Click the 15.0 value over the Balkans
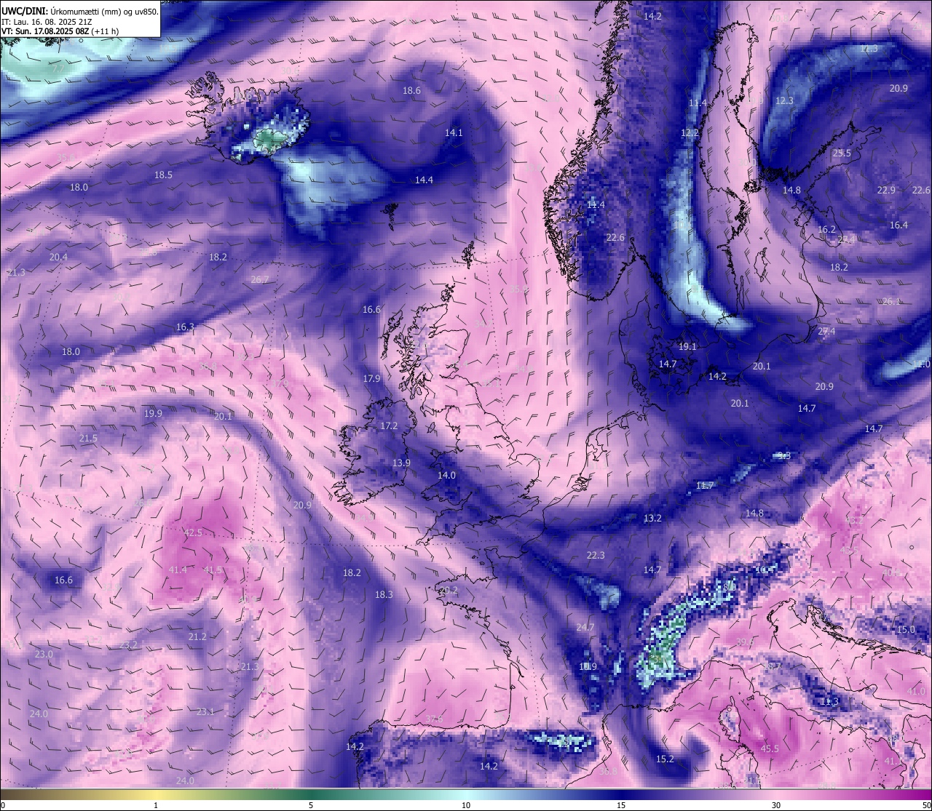 (906, 629)
